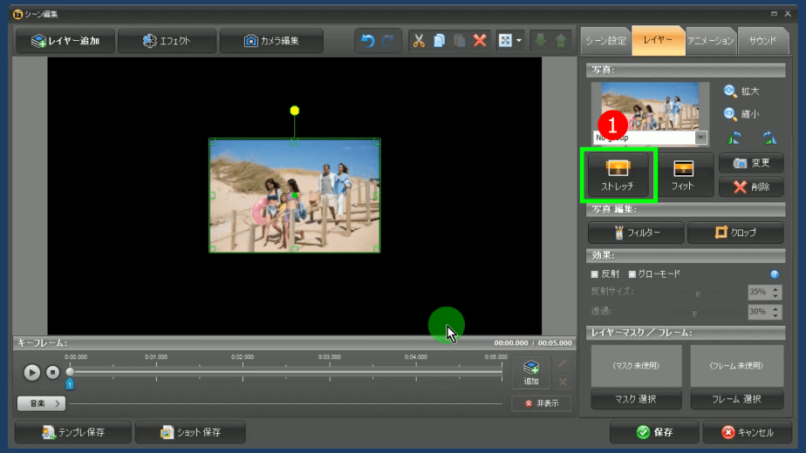
Task: Click the 拡大 zoom-in magnifier icon
Action: pyautogui.click(x=730, y=91)
